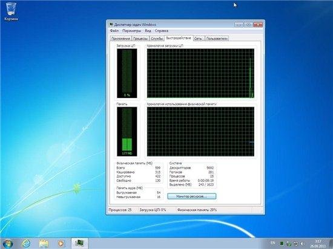The width and height of the screenshot is (333, 249).
Task: Click the Физическая память (МБ) group heading
Action: [134, 163]
